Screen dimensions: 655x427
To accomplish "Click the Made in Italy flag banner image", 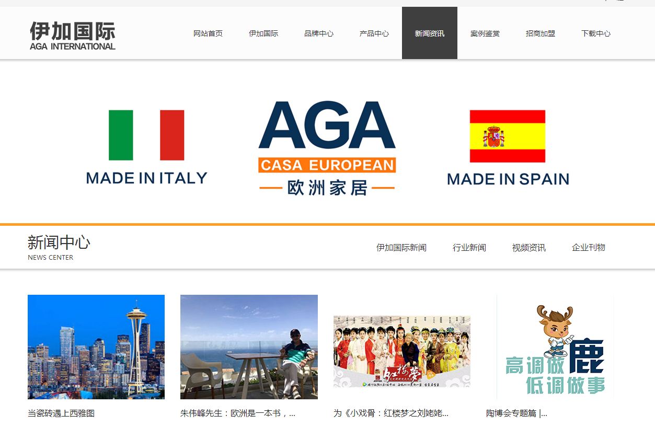I will click(146, 147).
